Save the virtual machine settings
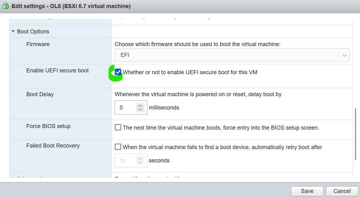This screenshot has height=197, width=360. [307, 191]
